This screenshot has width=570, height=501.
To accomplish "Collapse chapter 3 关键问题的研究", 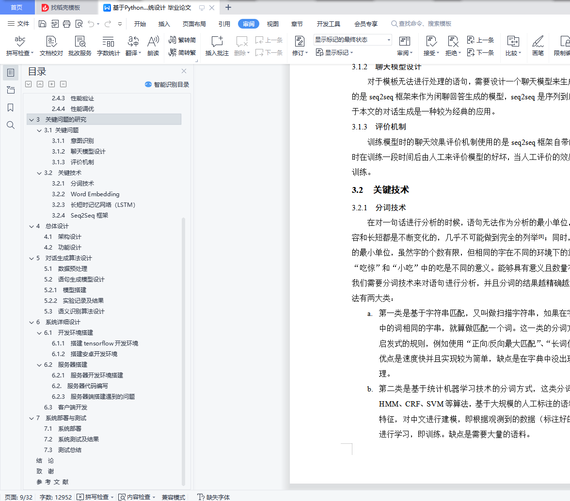I will [x=32, y=120].
